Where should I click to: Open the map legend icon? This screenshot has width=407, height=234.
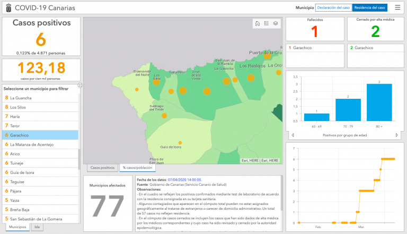point(267,24)
